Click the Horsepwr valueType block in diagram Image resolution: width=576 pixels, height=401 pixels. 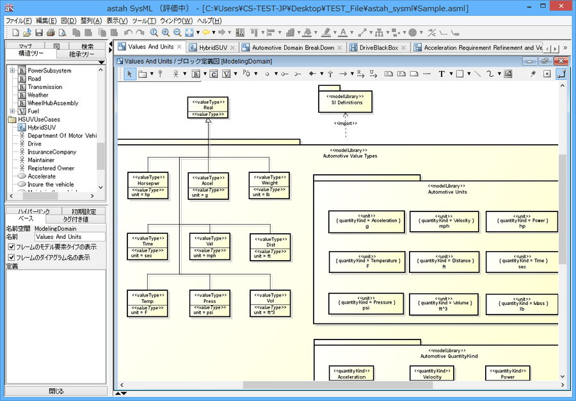pos(148,186)
